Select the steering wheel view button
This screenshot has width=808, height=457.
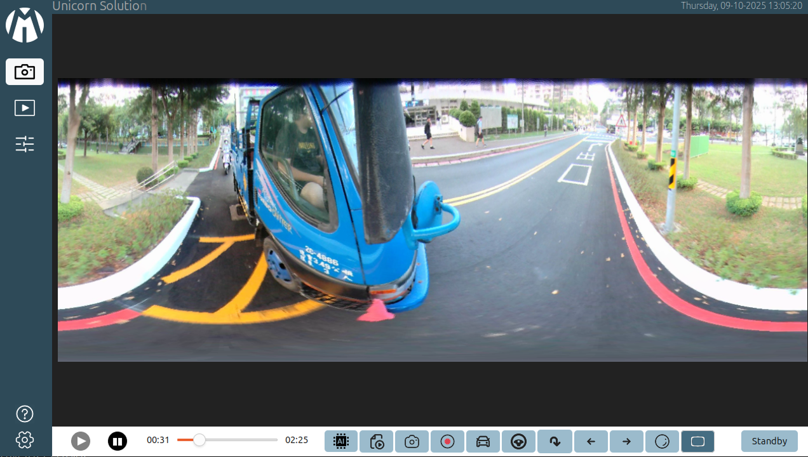[518, 441]
